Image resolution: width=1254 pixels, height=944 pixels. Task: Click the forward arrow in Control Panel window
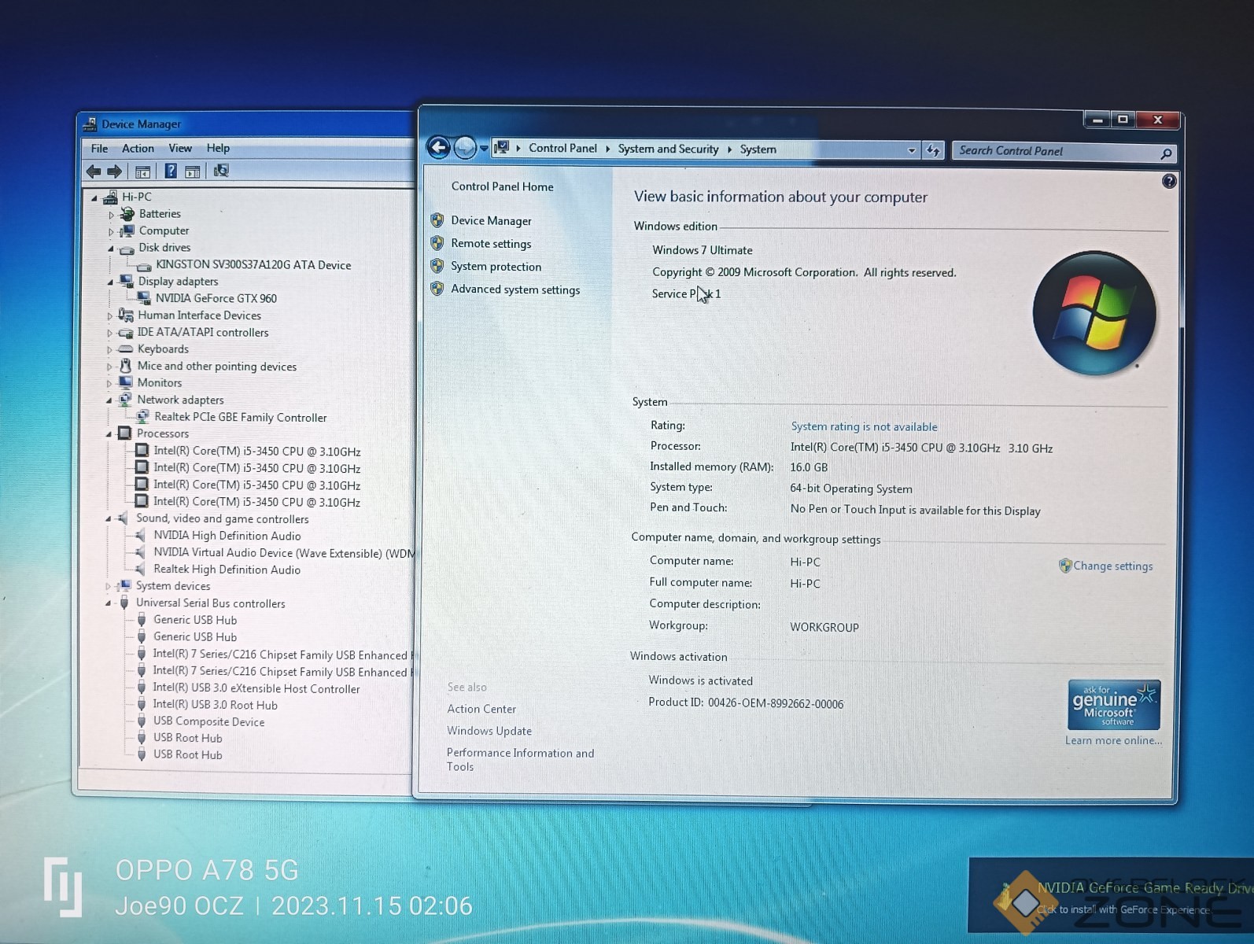coord(465,148)
